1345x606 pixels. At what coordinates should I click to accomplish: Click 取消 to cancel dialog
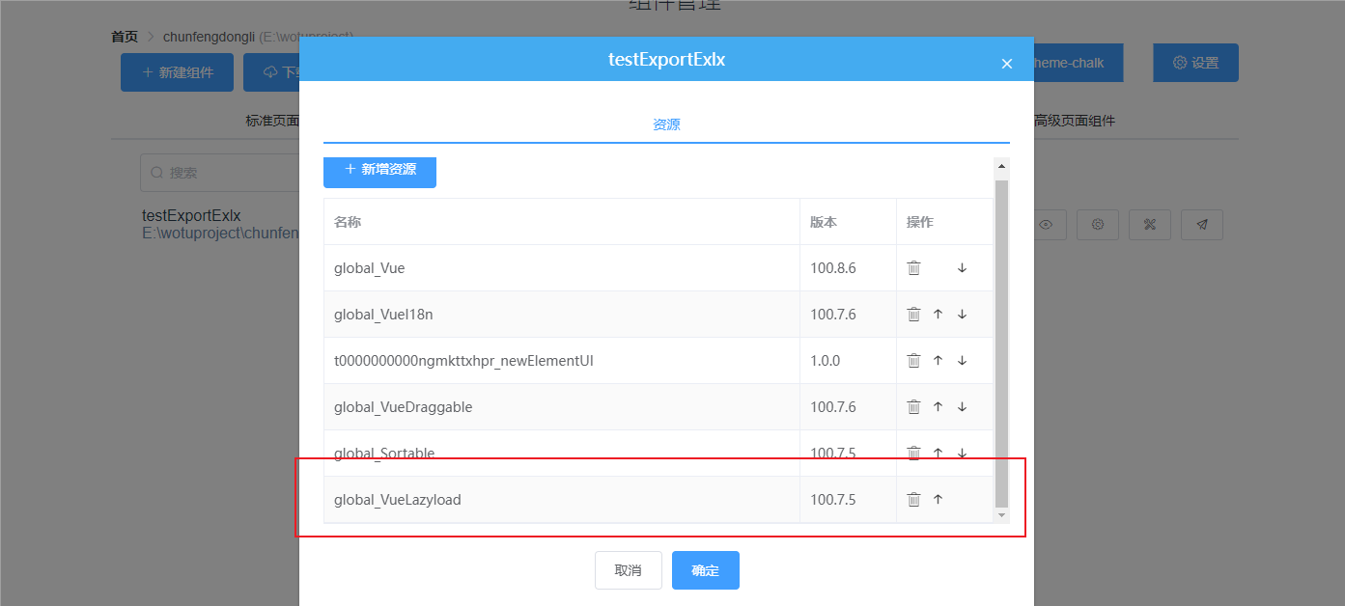pos(629,570)
